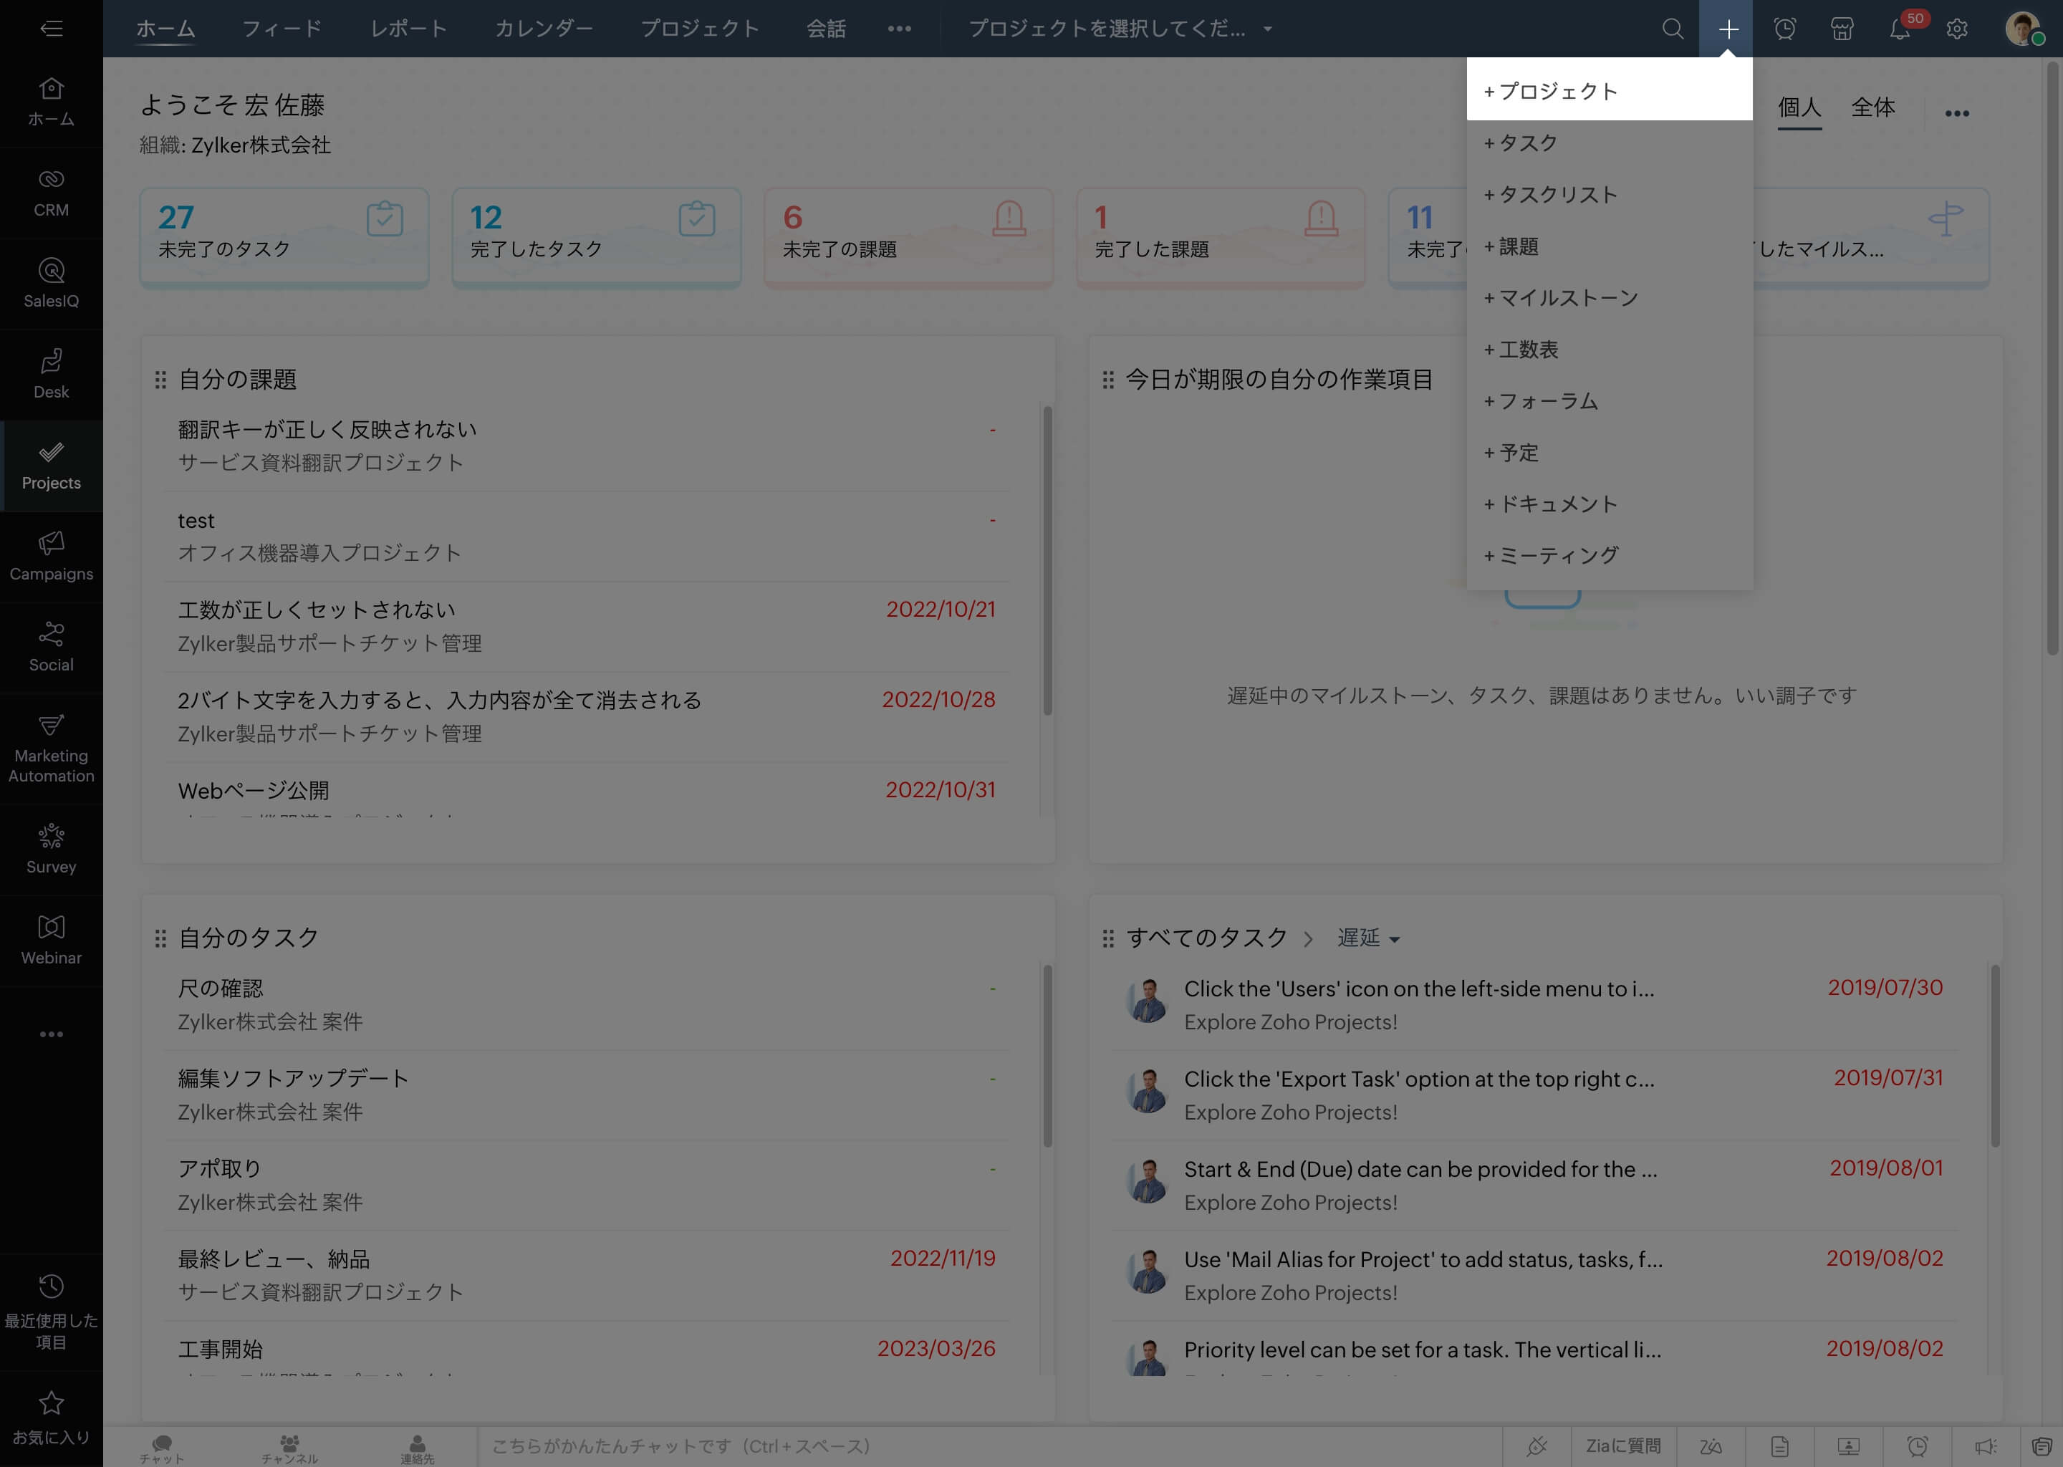Screen dimensions: 2063x1467
Task: Click the 自分の課題 list scrollbar
Action: pos(1048,560)
